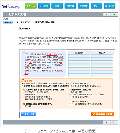
Task: Click the hint line もらって→賜り
Action: coord(76,92)
